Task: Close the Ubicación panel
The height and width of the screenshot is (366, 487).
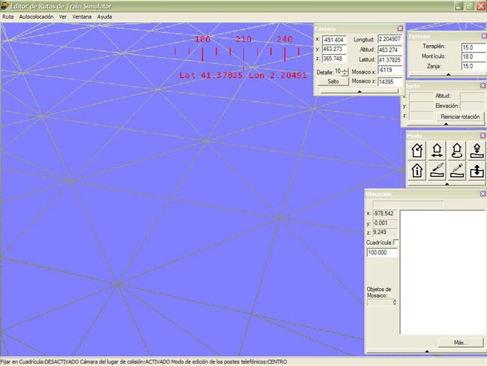Action: 482,193
